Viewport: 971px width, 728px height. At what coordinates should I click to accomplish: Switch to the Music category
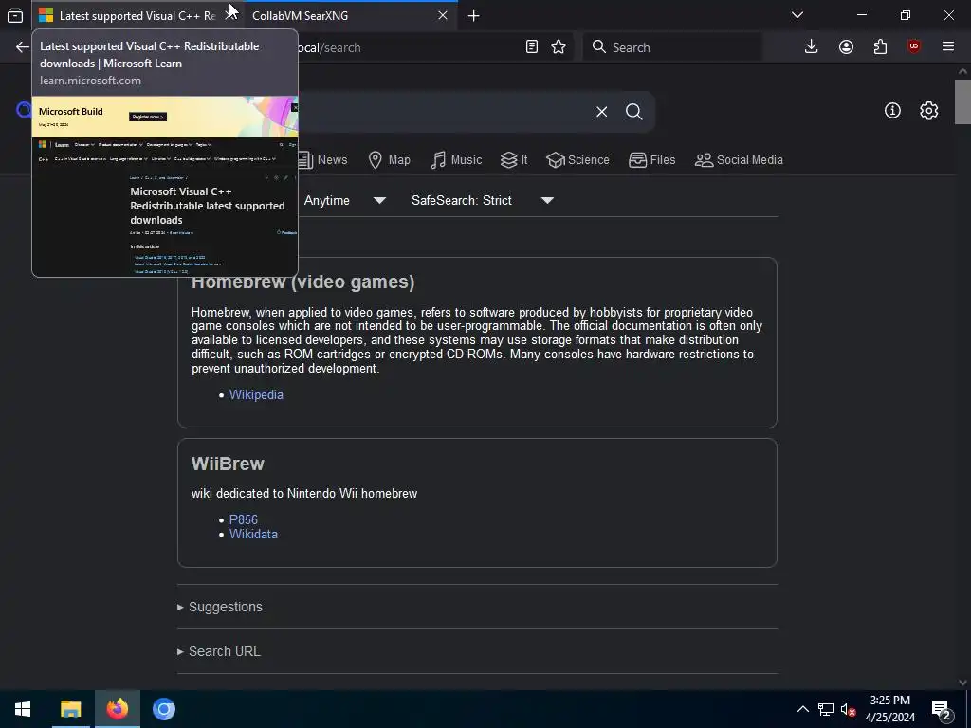[x=456, y=159]
